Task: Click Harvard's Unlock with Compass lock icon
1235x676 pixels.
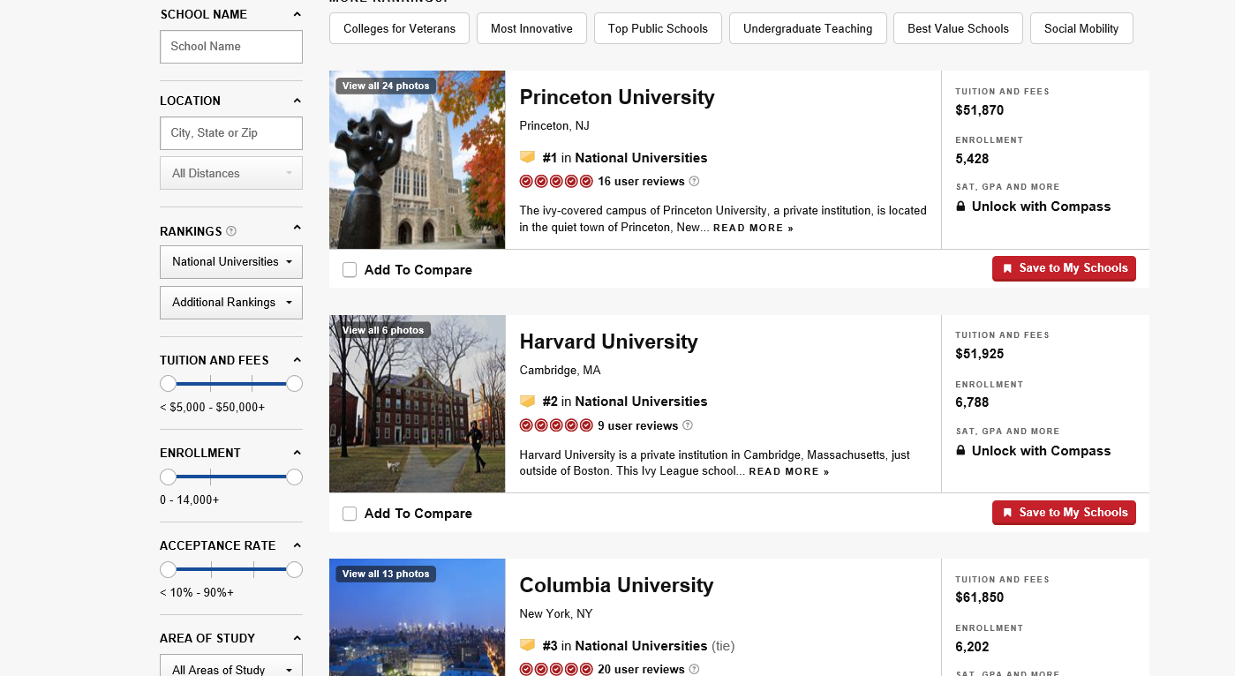Action: click(960, 450)
